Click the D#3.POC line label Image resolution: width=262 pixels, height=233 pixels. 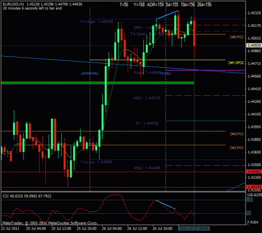pos(237,134)
